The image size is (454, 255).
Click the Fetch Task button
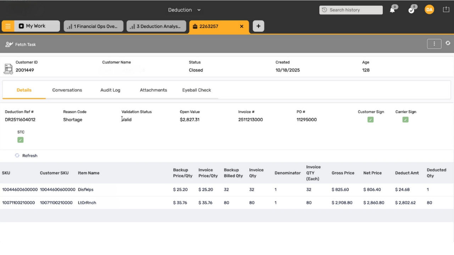(x=21, y=45)
